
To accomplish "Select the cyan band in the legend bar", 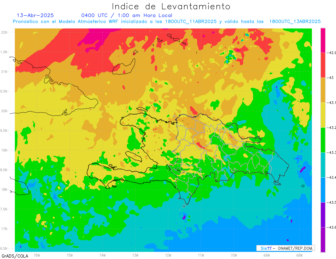I will click(323, 165).
